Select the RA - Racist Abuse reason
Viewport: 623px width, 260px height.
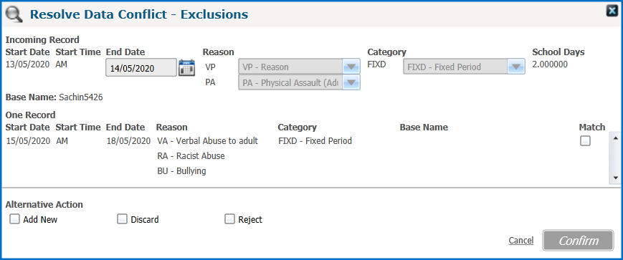click(x=191, y=156)
